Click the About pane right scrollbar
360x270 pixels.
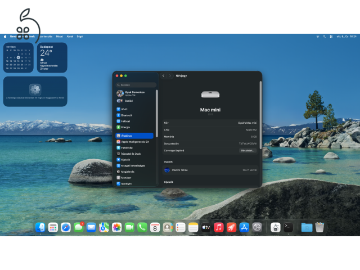[260, 115]
